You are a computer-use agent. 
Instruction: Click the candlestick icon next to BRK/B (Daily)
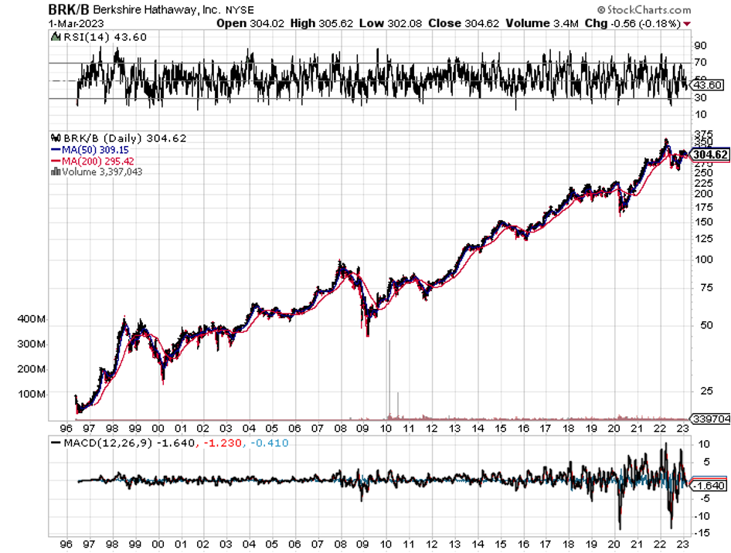point(55,138)
